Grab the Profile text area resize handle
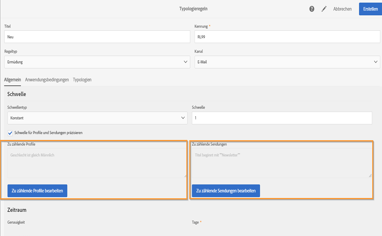The width and height of the screenshot is (382, 236). [x=186, y=176]
